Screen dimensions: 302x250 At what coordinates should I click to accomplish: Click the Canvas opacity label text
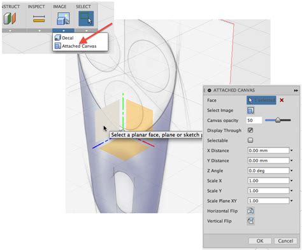tap(222, 120)
